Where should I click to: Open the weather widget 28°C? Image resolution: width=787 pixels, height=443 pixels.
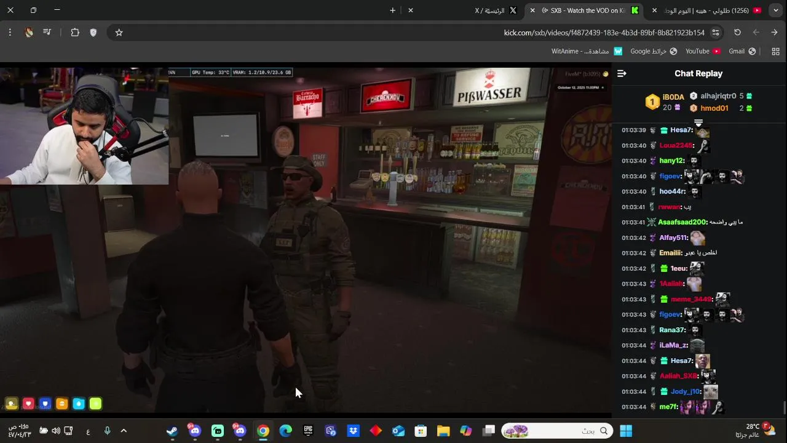(757, 431)
